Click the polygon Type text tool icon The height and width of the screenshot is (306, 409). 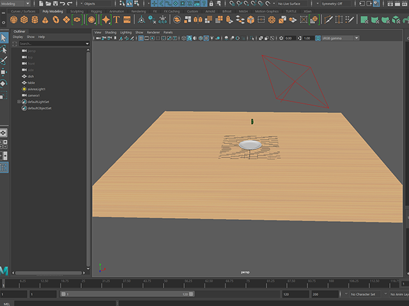(116, 20)
